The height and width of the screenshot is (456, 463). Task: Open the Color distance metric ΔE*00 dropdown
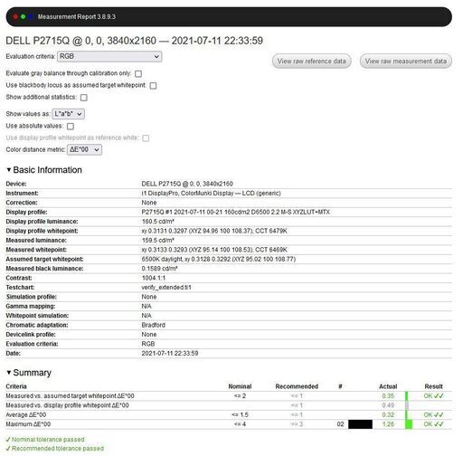(84, 149)
